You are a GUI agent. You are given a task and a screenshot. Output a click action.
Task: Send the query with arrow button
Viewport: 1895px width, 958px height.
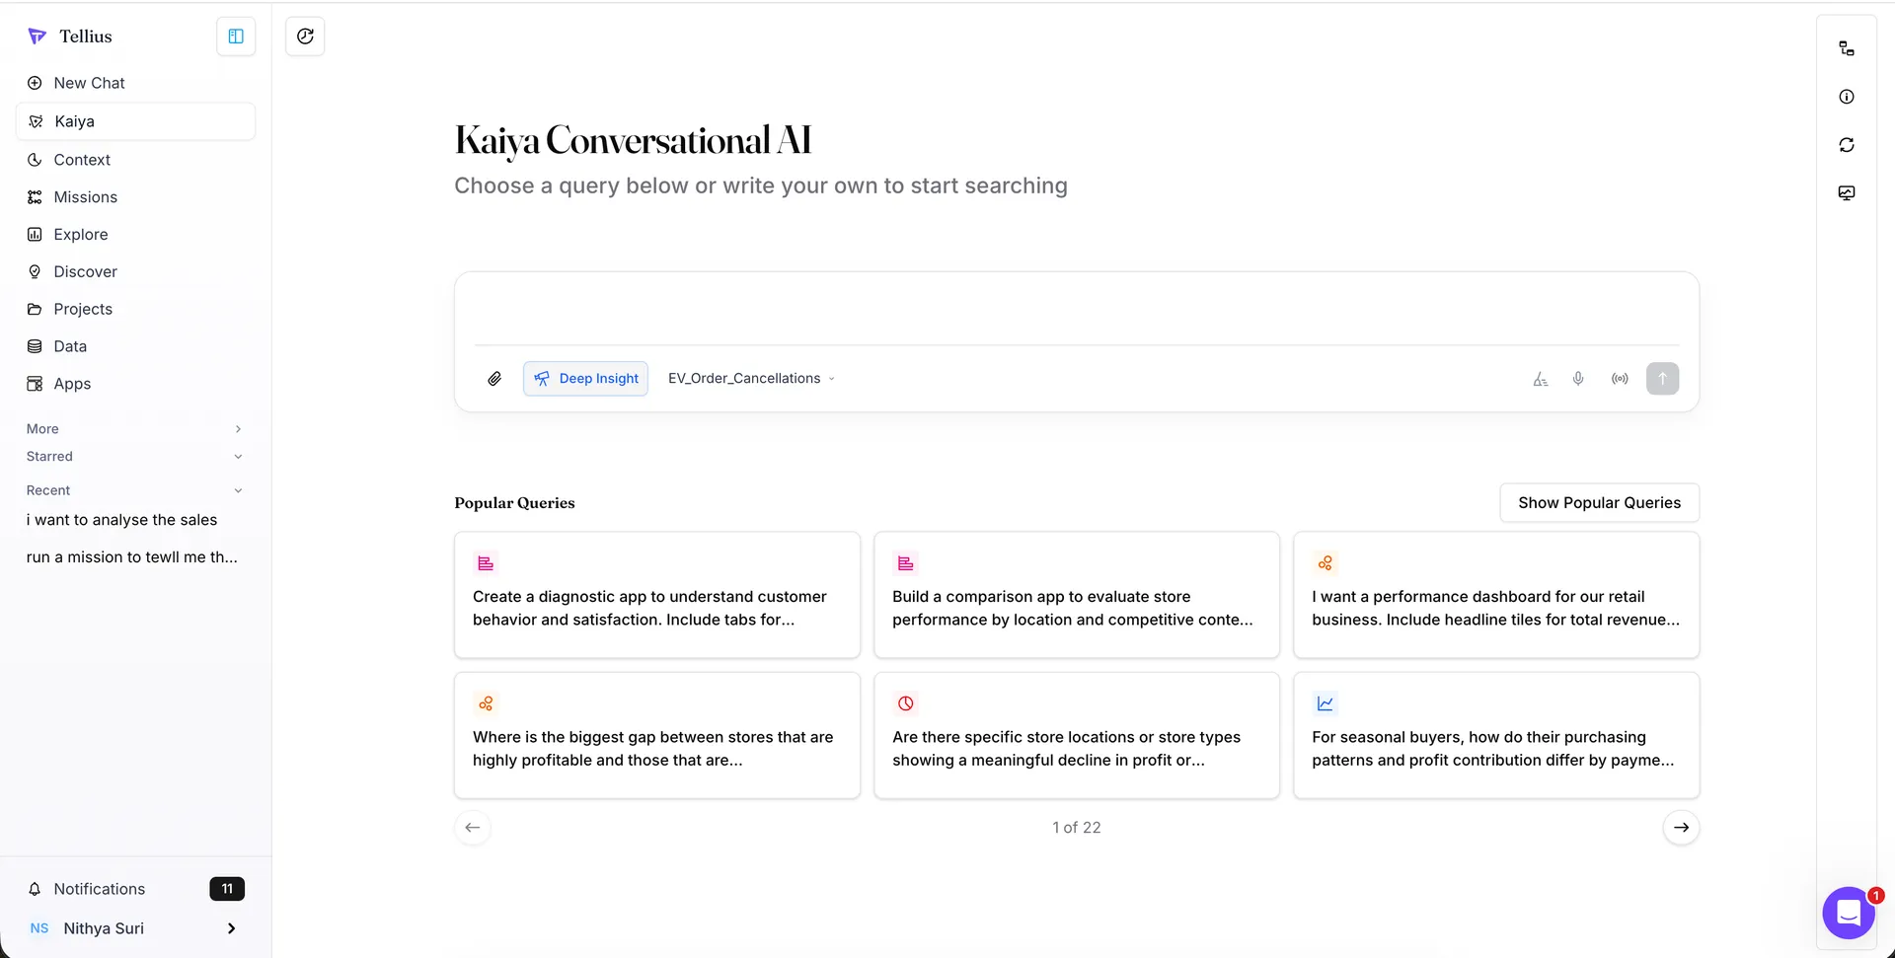pos(1662,379)
